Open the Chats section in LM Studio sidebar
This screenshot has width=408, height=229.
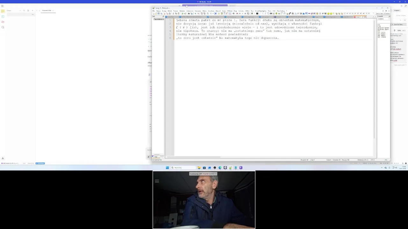coord(3,11)
